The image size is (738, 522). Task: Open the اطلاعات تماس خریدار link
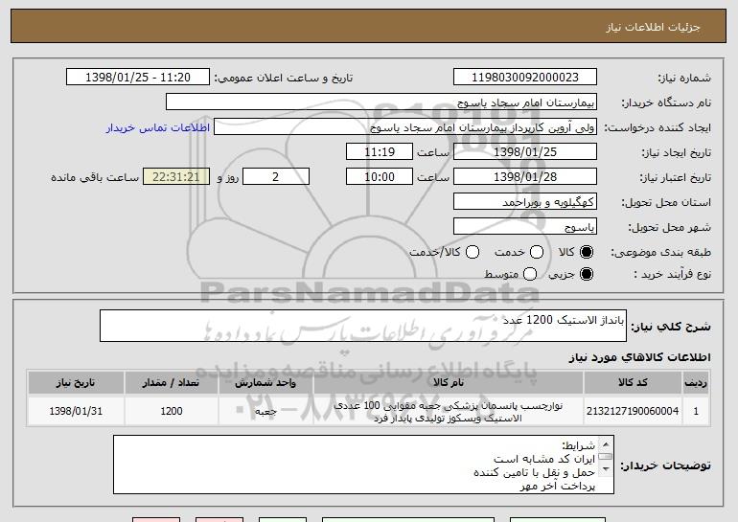[x=158, y=127]
